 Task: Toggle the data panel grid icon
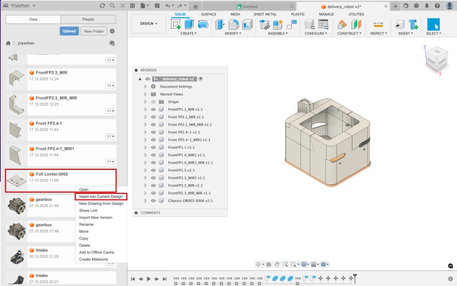pos(133,6)
